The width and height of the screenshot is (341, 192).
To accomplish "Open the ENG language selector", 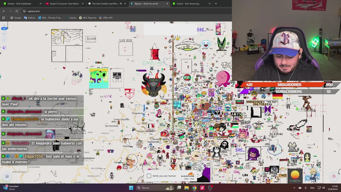I will pos(312,188).
